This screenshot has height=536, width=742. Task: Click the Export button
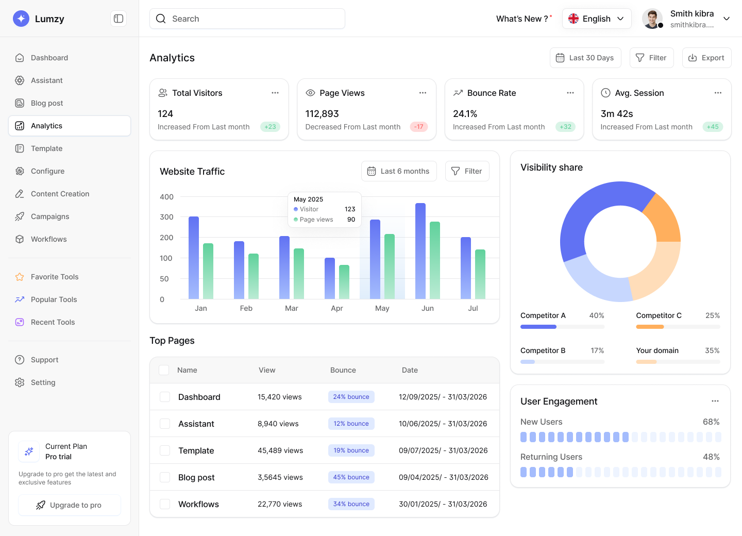point(706,58)
